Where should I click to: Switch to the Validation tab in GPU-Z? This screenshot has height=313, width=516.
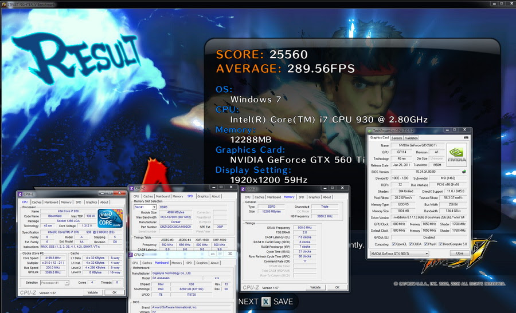[x=411, y=138]
